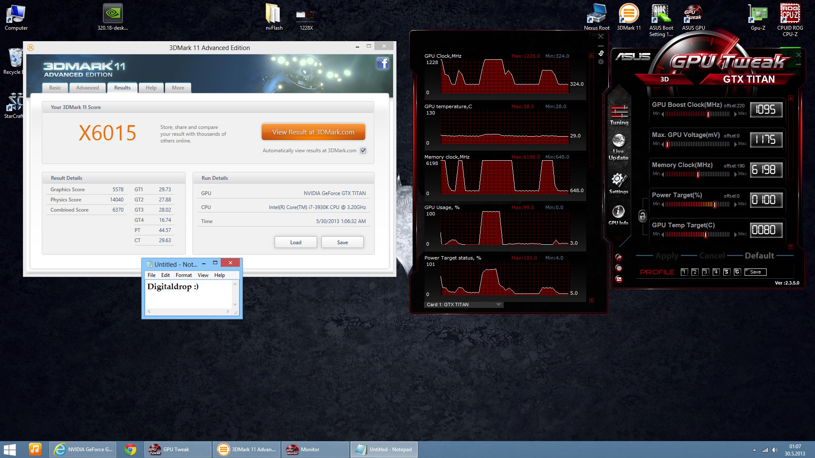Increase GPU Boost Clock with Max arrow
Image resolution: width=815 pixels, height=458 pixels.
(x=736, y=114)
